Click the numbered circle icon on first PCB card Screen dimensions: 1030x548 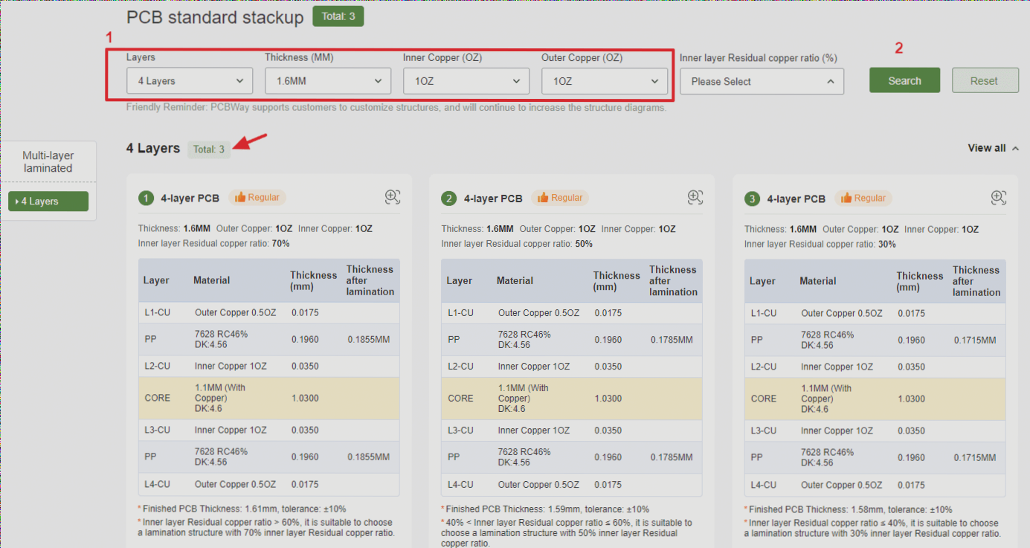click(x=147, y=198)
